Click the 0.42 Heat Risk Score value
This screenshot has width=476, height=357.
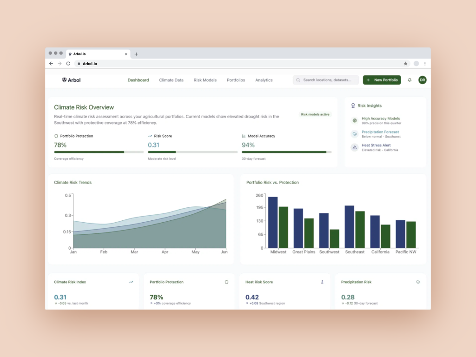(252, 297)
